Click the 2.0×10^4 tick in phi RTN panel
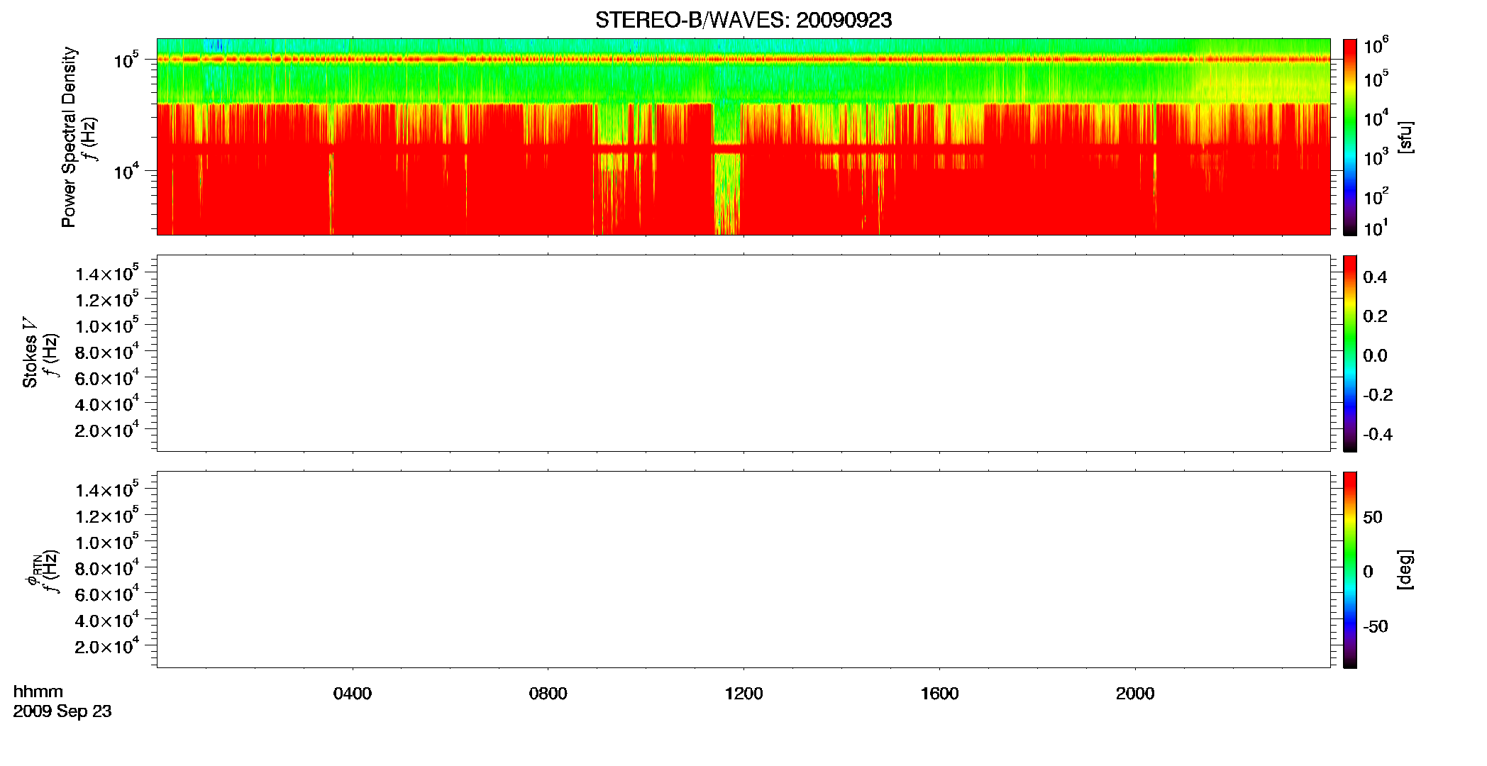Viewport: 1487px width, 766px height. pyautogui.click(x=106, y=645)
